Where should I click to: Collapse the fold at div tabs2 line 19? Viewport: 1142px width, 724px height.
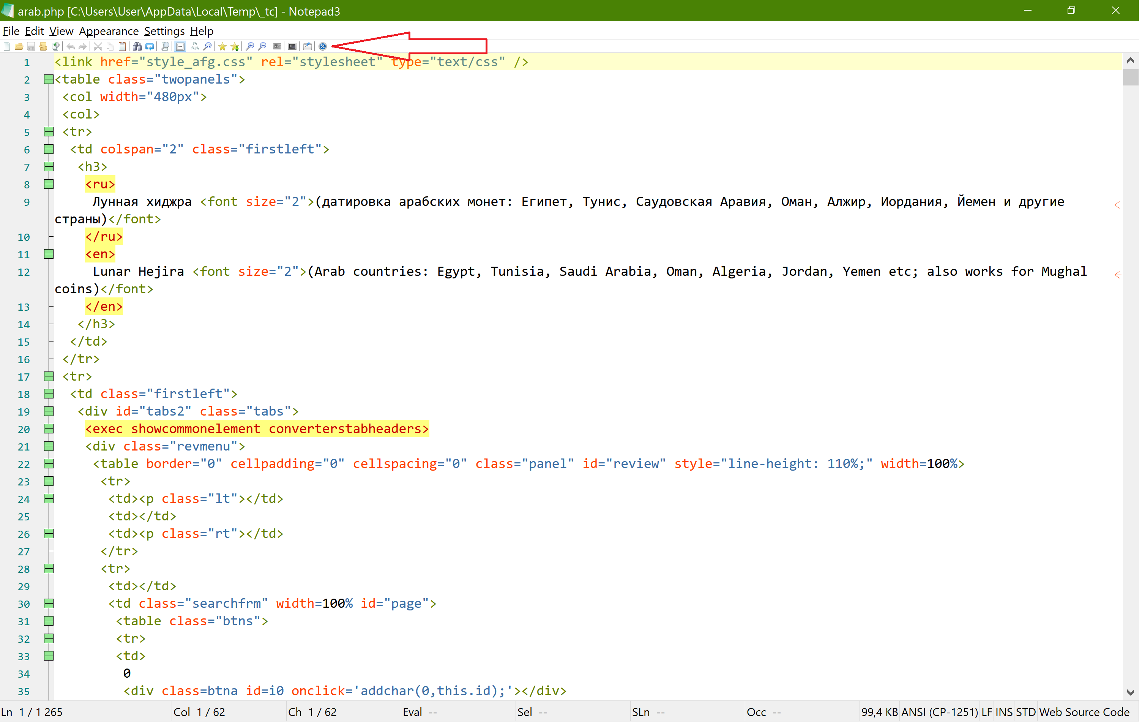coord(48,411)
